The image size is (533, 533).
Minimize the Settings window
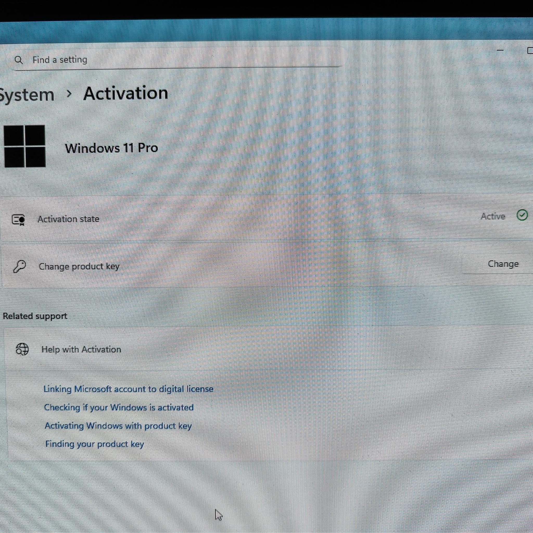pos(500,50)
